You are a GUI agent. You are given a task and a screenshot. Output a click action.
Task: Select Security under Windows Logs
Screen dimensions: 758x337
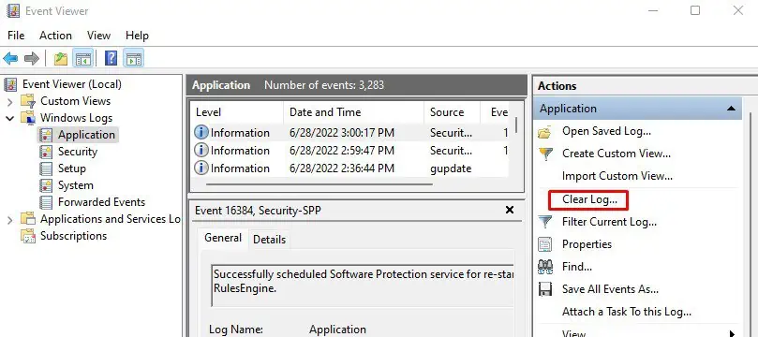point(78,152)
